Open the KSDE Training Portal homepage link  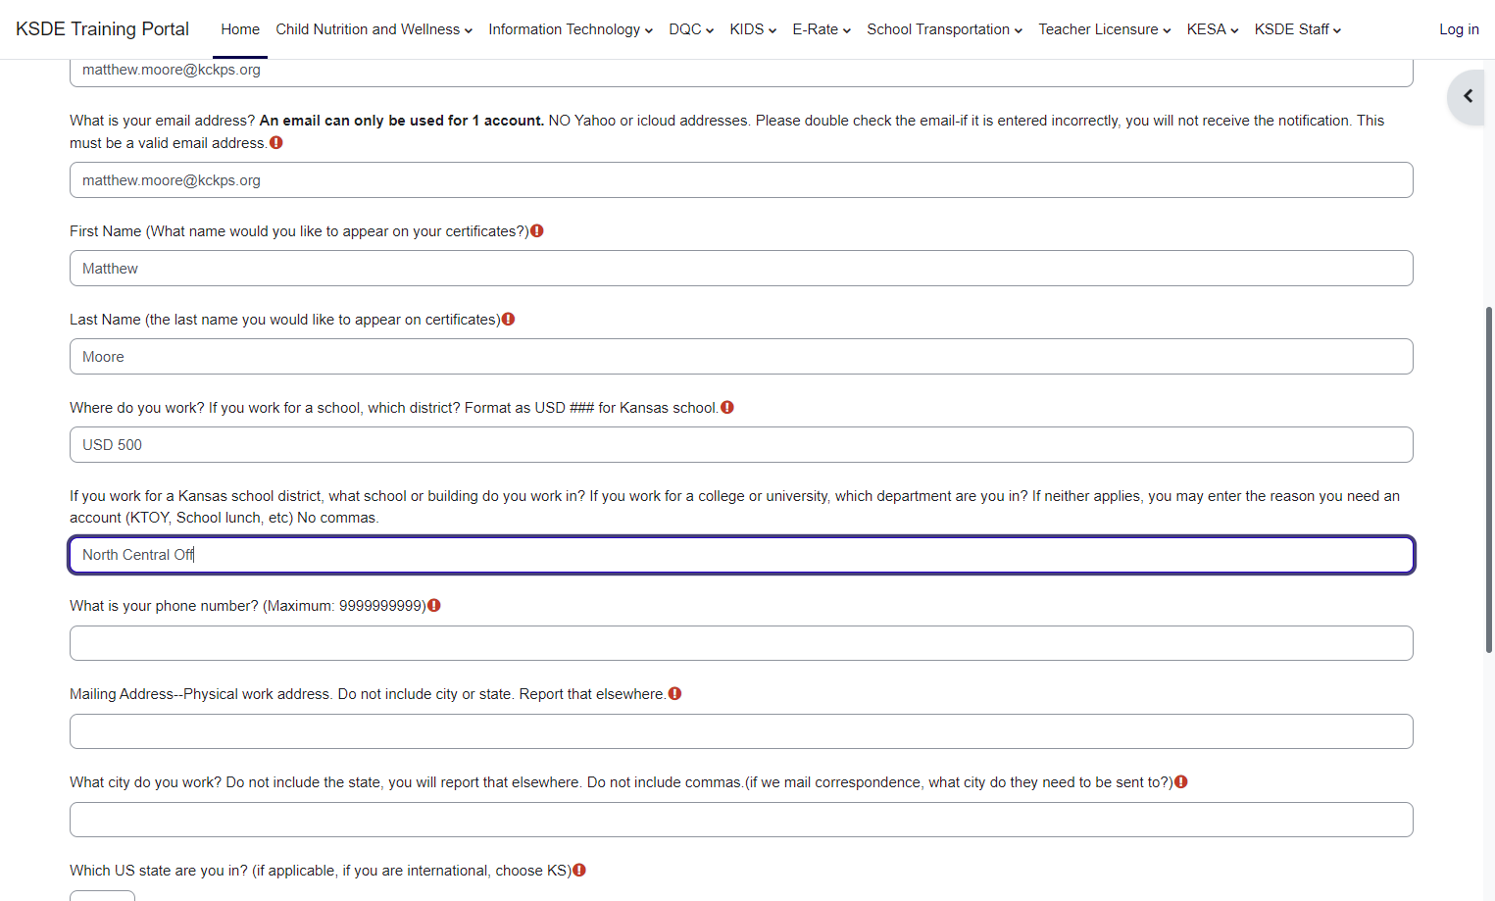tap(102, 29)
